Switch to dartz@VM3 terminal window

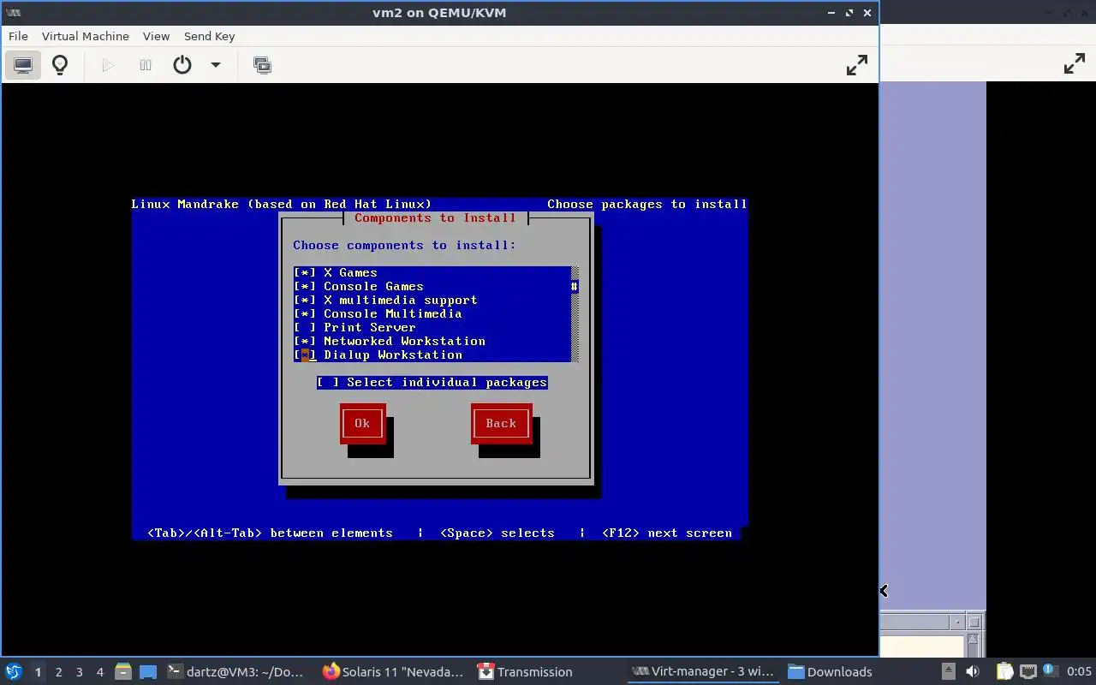(x=234, y=671)
